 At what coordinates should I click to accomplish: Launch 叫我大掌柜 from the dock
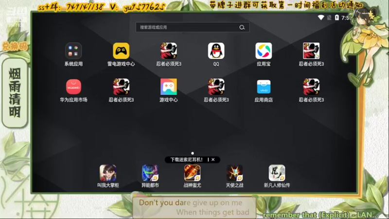tap(108, 173)
